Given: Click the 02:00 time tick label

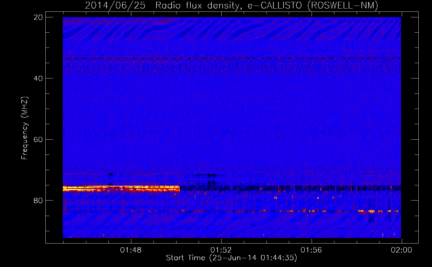Looking at the screenshot, I should (x=402, y=250).
